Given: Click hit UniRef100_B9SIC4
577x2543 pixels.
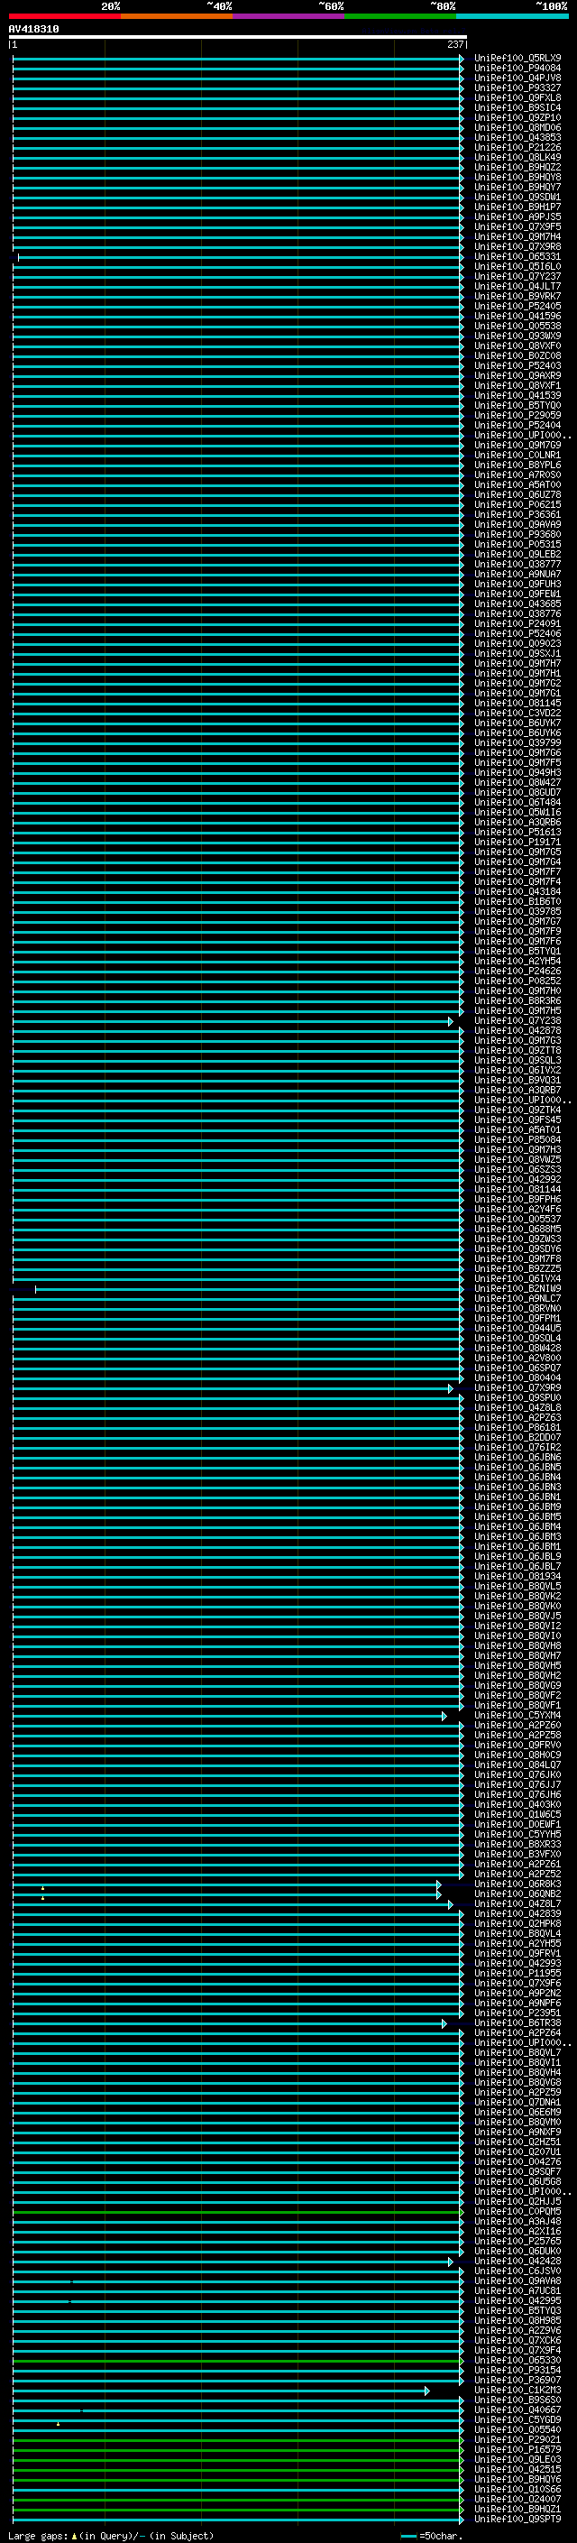Looking at the screenshot, I should pos(517,107).
